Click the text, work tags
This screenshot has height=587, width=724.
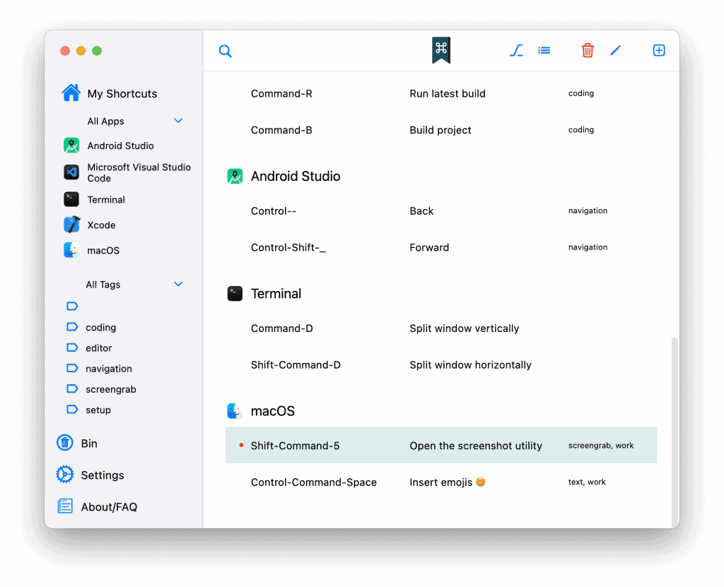(x=587, y=482)
